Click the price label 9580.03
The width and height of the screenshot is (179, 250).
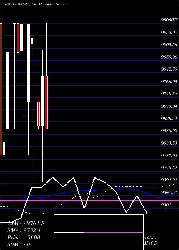[x=169, y=131]
